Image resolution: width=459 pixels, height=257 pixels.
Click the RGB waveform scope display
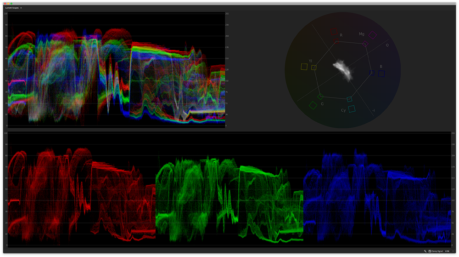pos(117,69)
